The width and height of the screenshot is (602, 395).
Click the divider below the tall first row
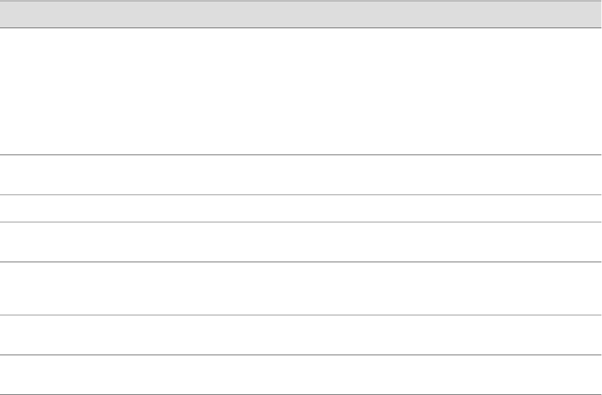click(x=301, y=155)
